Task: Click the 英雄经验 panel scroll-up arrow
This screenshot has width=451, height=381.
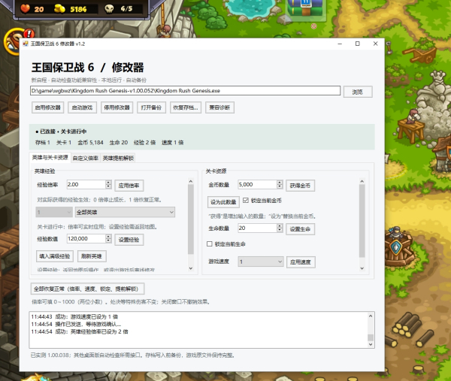Action: [191, 181]
